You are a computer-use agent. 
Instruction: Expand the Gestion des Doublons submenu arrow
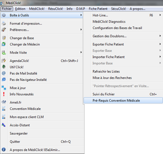160,36
